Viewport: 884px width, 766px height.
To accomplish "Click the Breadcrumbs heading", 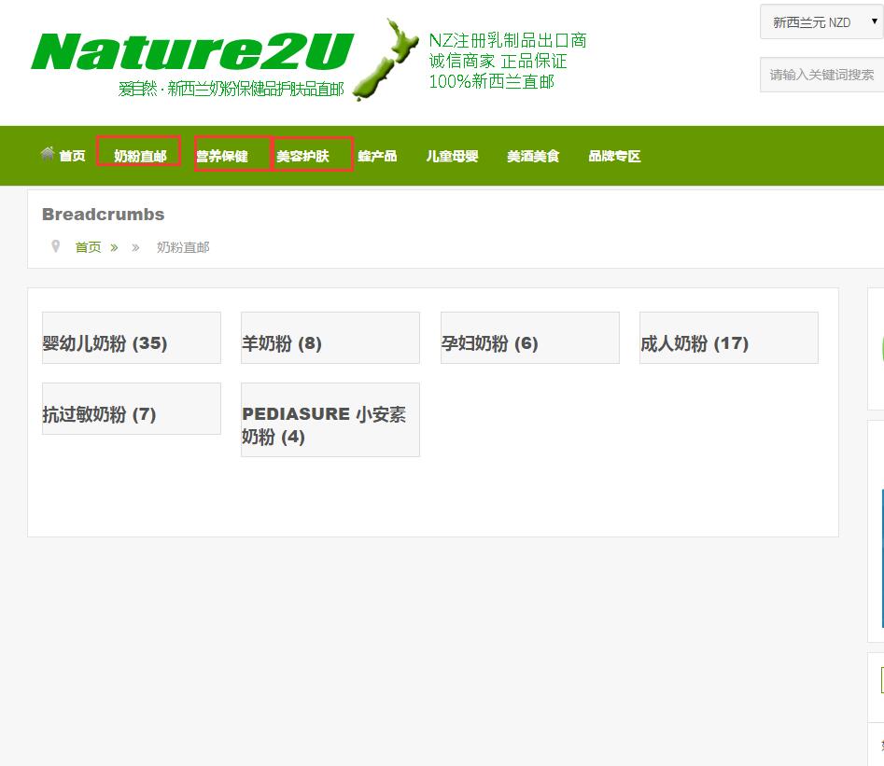I will tap(104, 215).
